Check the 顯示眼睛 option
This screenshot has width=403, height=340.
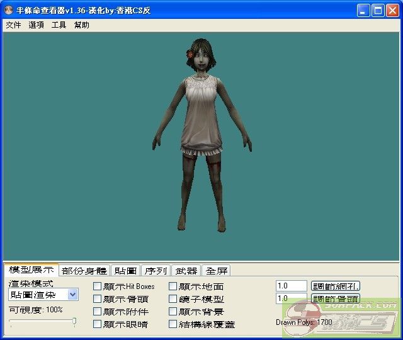[97, 324]
